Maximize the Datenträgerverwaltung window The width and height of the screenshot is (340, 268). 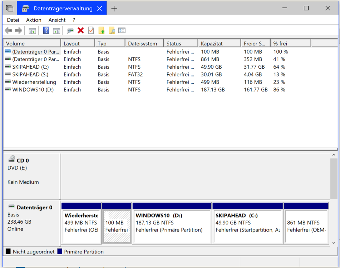click(306, 8)
